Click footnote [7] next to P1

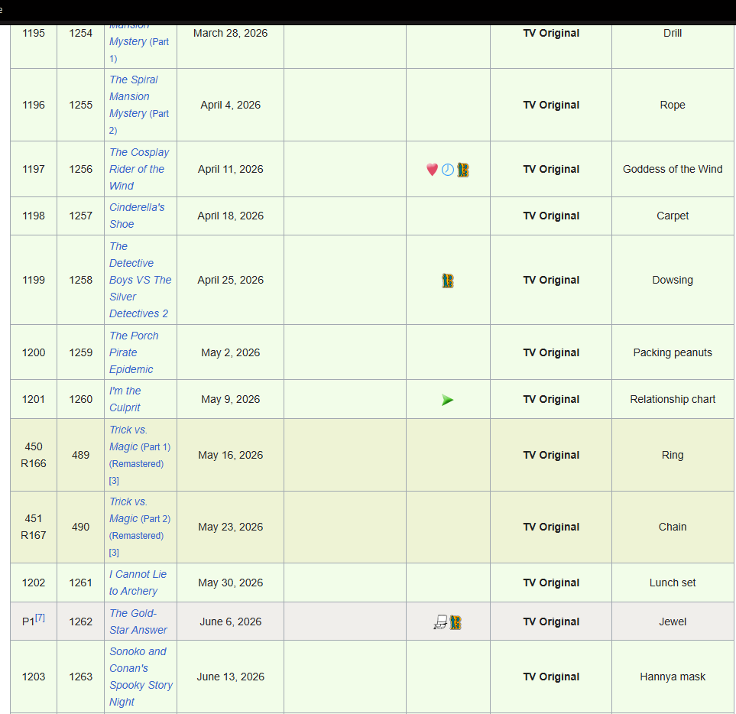[x=40, y=618]
